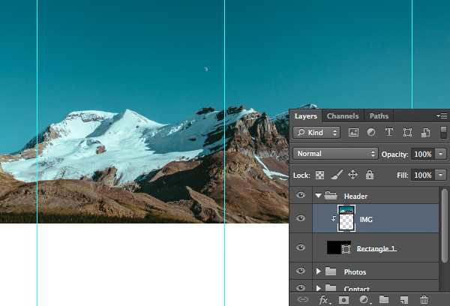The image size is (450, 306).
Task: Filter layers by pixel layer icon
Action: coord(353,132)
